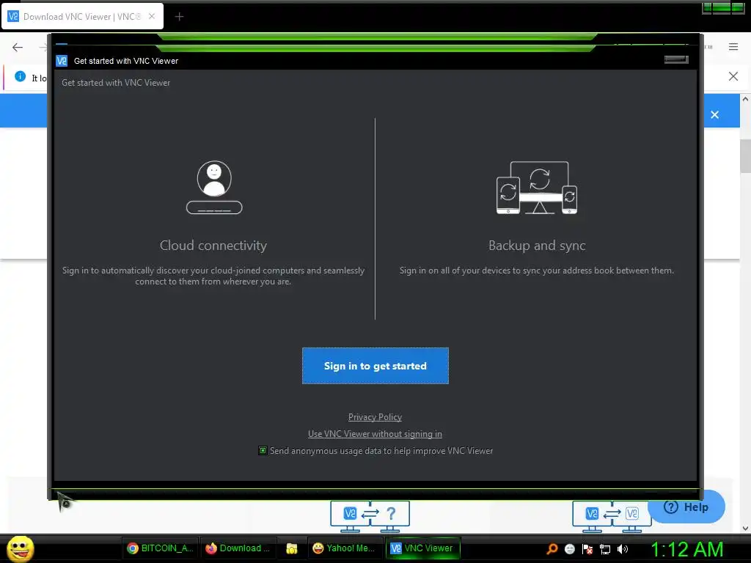Click the 1:12 AM clock

686,550
